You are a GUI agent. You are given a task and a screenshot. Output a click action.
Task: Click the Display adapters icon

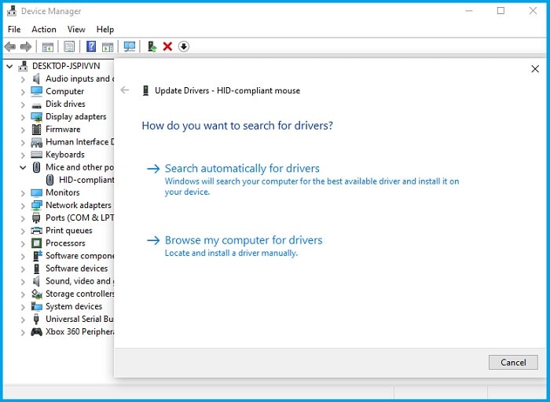pyautogui.click(x=36, y=117)
